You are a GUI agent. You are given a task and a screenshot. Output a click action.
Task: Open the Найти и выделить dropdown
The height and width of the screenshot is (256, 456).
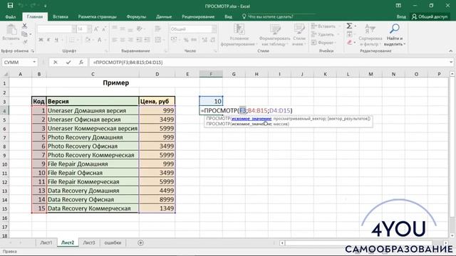pyautogui.click(x=394, y=35)
